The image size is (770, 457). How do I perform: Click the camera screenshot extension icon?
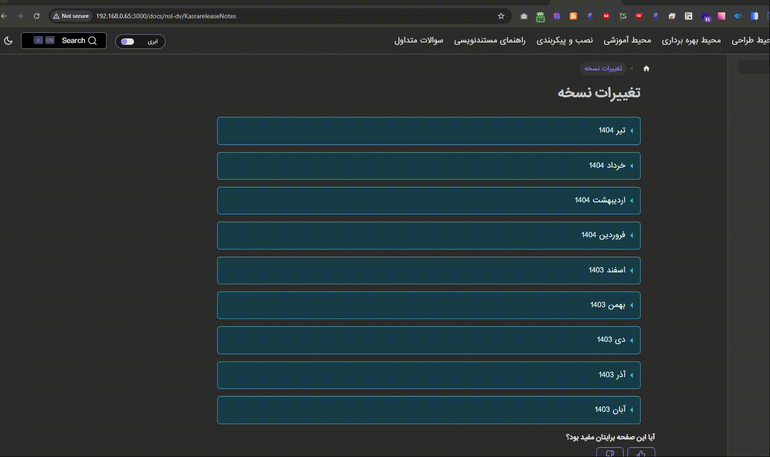pos(524,16)
